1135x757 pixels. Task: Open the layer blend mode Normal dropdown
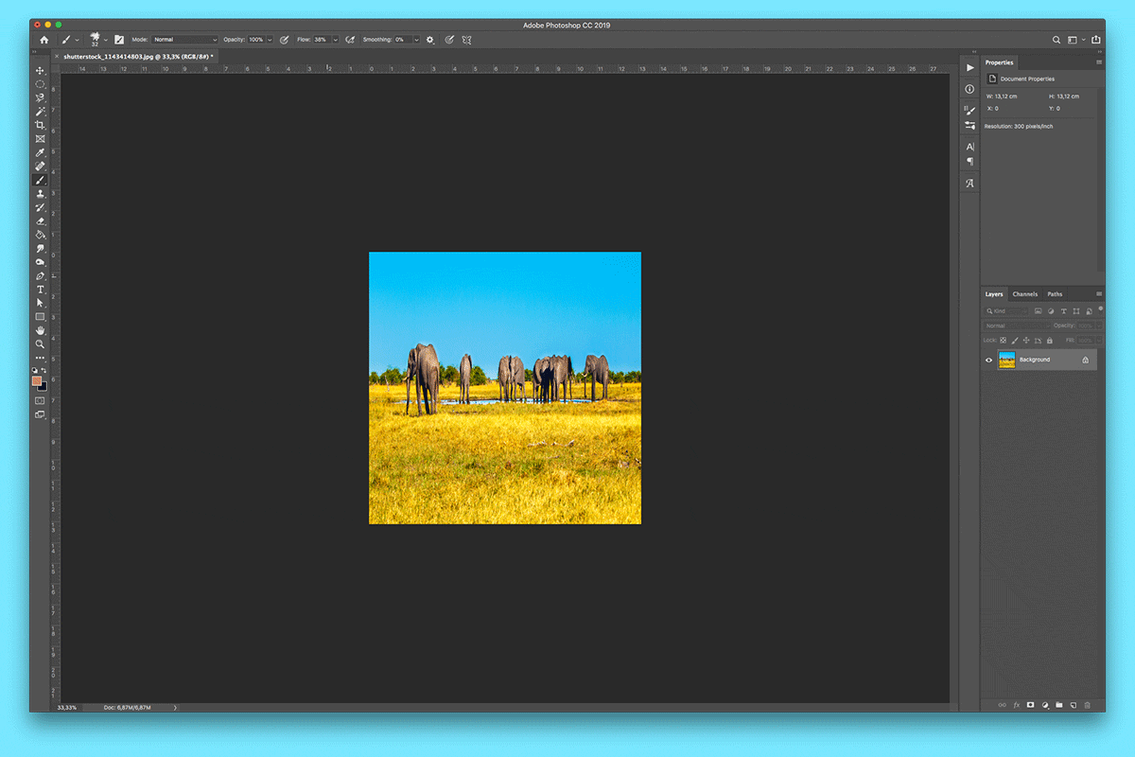tap(1018, 326)
